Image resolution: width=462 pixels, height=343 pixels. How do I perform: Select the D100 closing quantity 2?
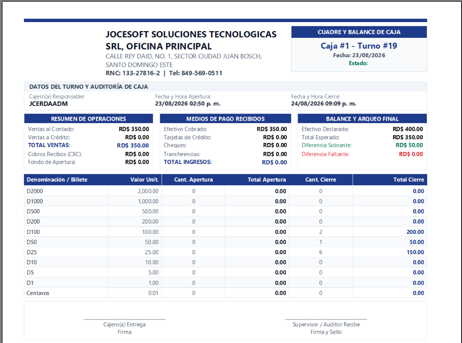click(x=321, y=232)
